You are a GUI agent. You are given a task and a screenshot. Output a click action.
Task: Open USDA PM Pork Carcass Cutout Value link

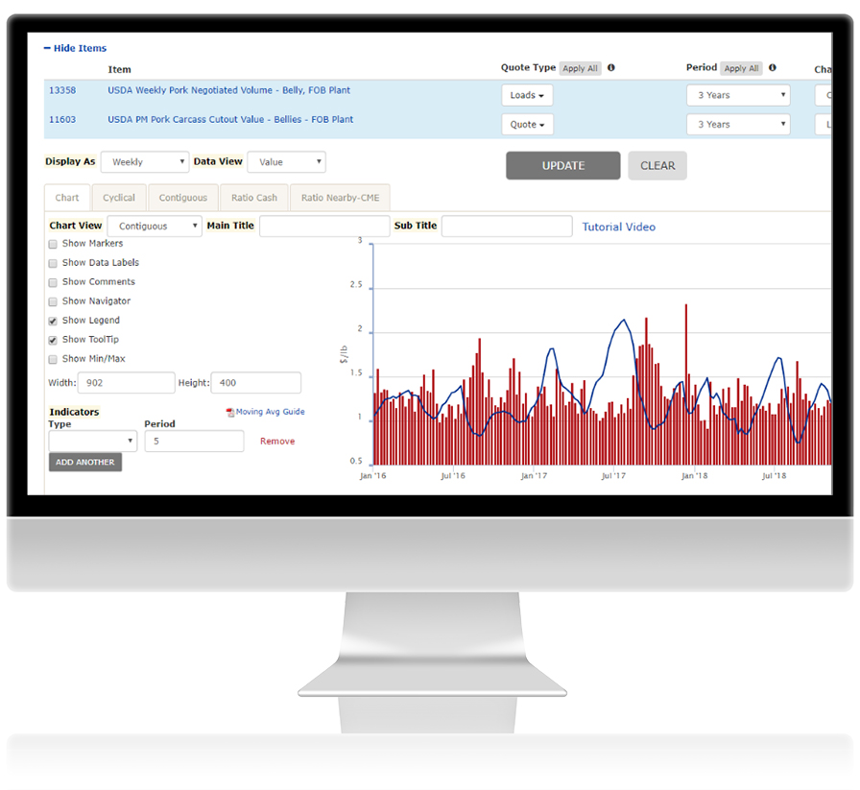(x=230, y=120)
